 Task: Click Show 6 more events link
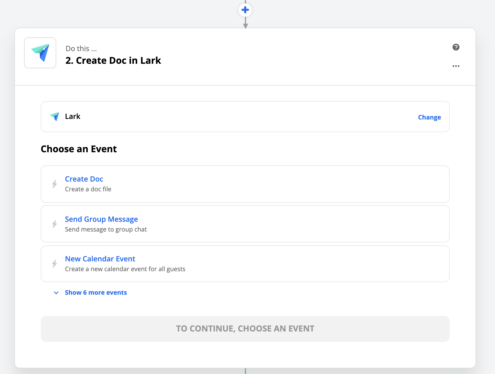pyautogui.click(x=96, y=292)
